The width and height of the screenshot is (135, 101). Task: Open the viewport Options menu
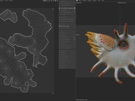pos(94,1)
